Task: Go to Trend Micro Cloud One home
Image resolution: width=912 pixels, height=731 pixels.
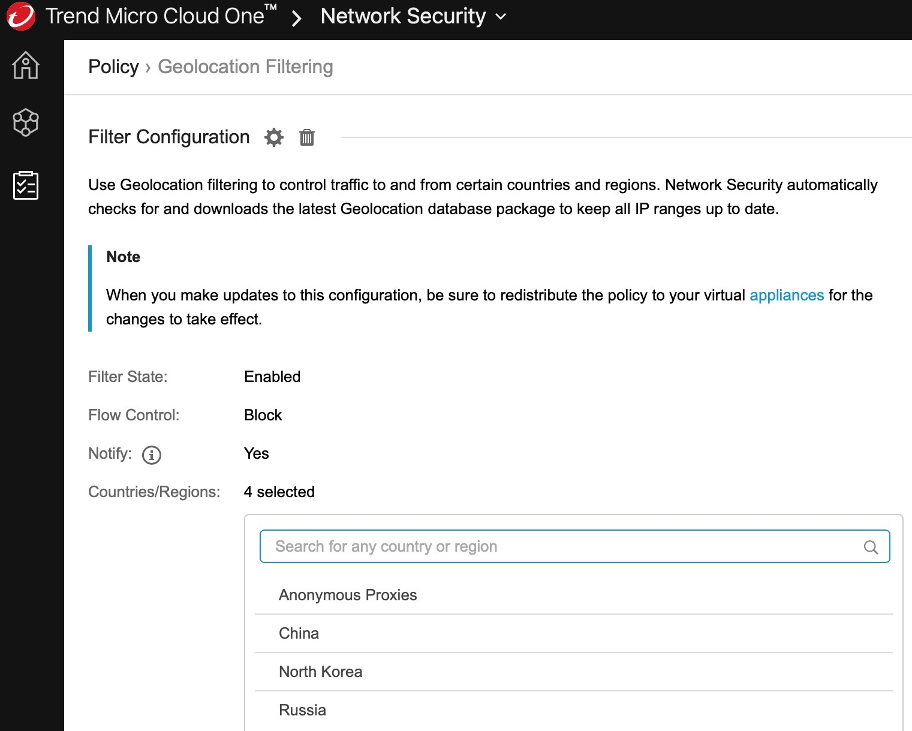Action: tap(161, 16)
